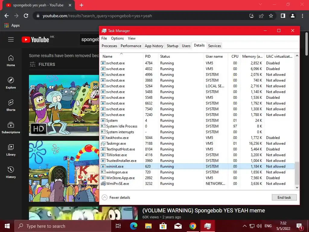Viewport: 309px width, 232px height.
Task: Select WmiPrvSE.exe process row
Action: pos(197,183)
